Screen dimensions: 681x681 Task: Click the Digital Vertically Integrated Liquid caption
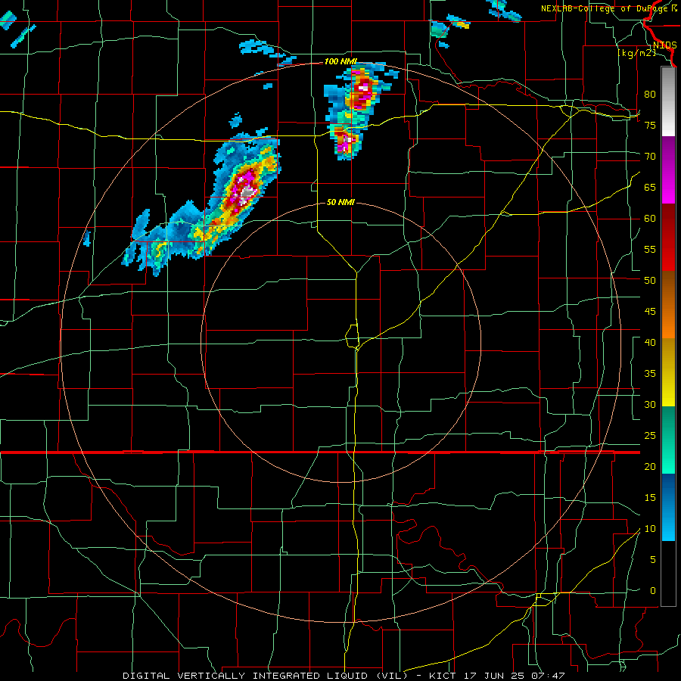344,676
